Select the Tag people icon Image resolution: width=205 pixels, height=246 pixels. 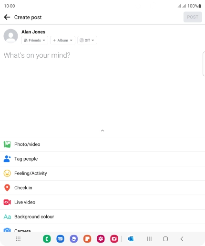click(x=7, y=159)
